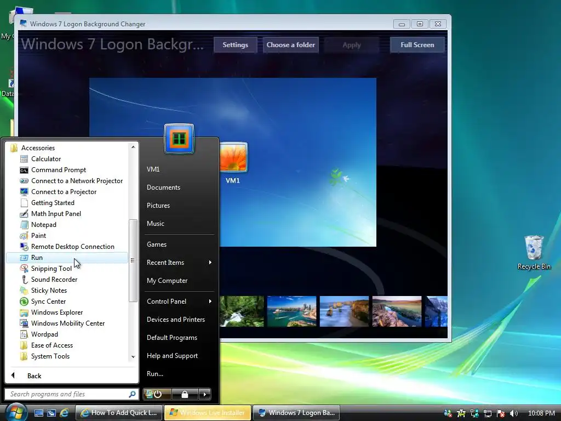The height and width of the screenshot is (421, 561).
Task: Select the forest waterfall wallpaper thumbnail
Action: coord(242,311)
